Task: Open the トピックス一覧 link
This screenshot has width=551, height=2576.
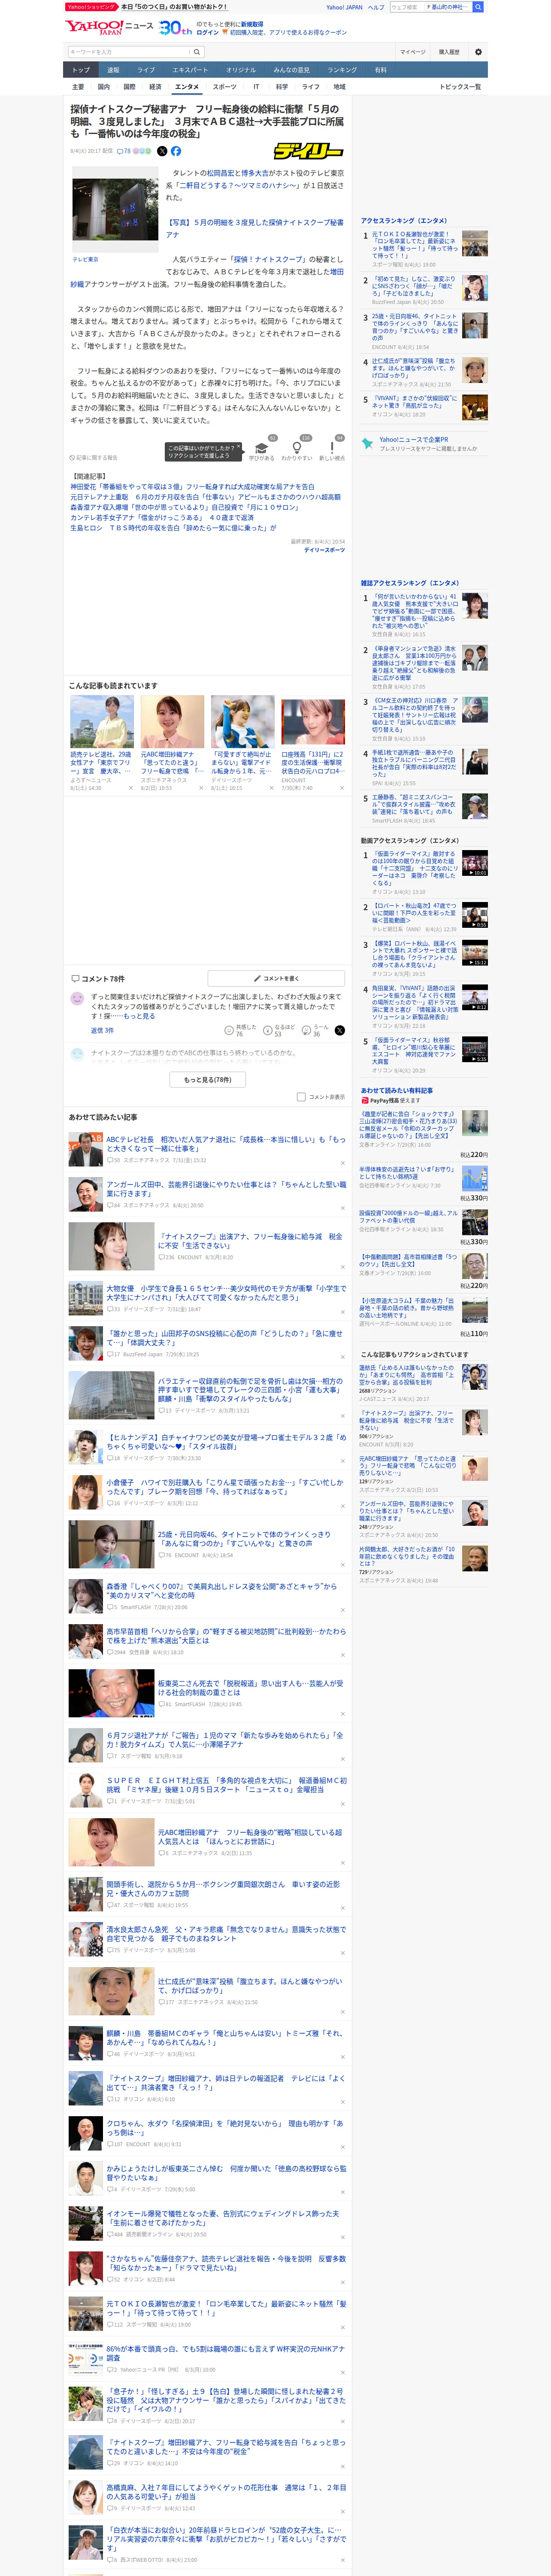Action: [x=460, y=87]
